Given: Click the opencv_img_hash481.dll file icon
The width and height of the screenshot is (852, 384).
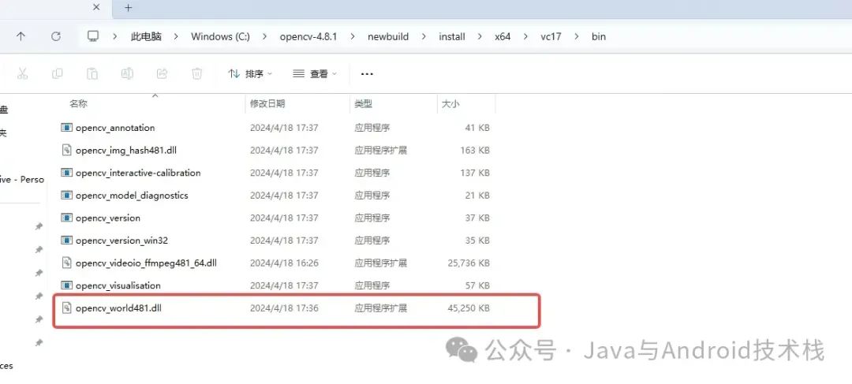Looking at the screenshot, I should [66, 151].
